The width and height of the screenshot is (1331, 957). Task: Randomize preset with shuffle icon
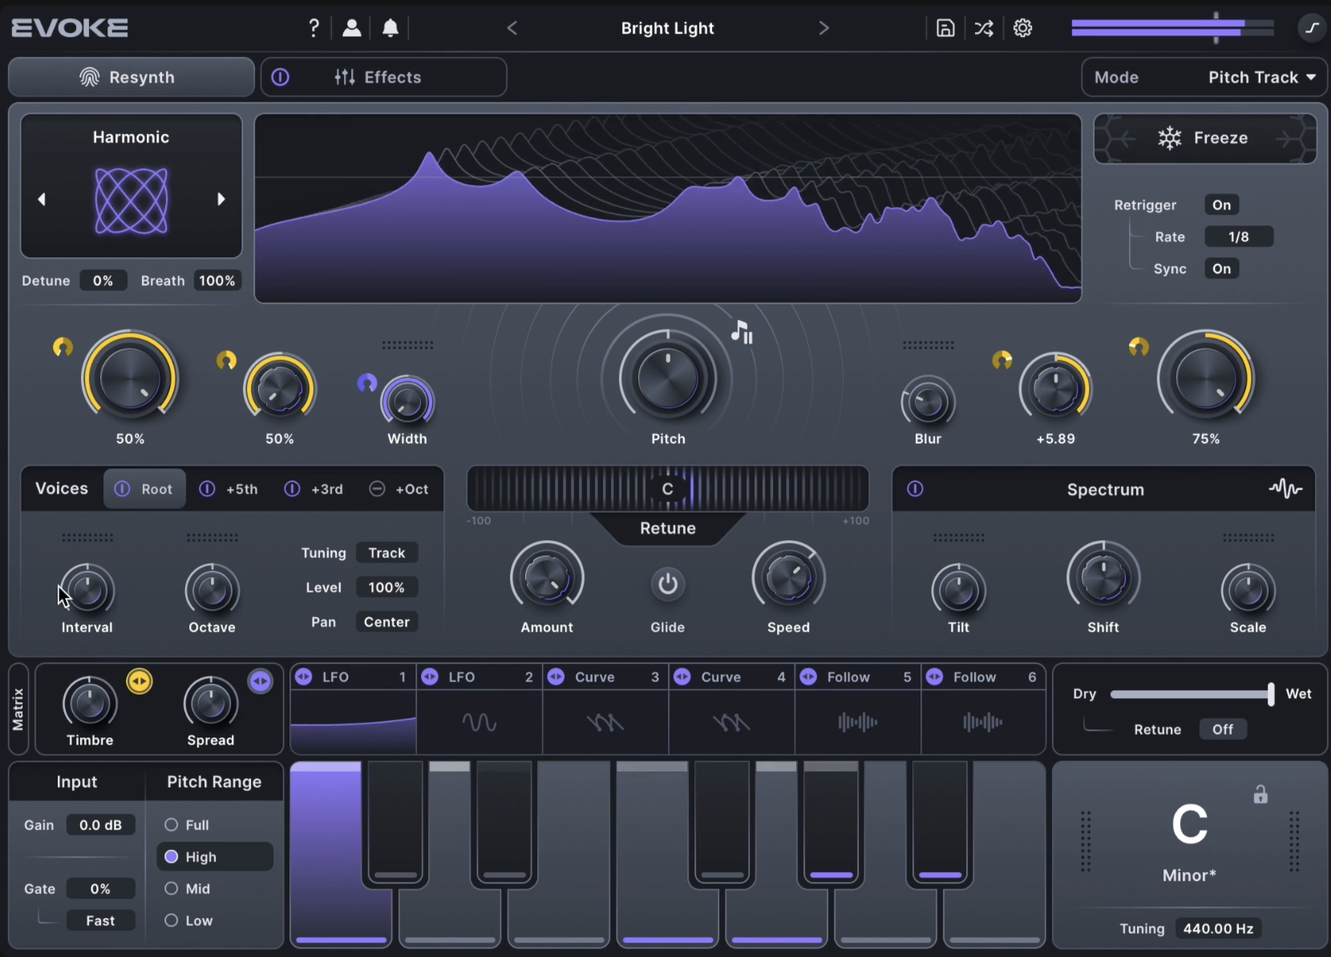click(x=984, y=28)
